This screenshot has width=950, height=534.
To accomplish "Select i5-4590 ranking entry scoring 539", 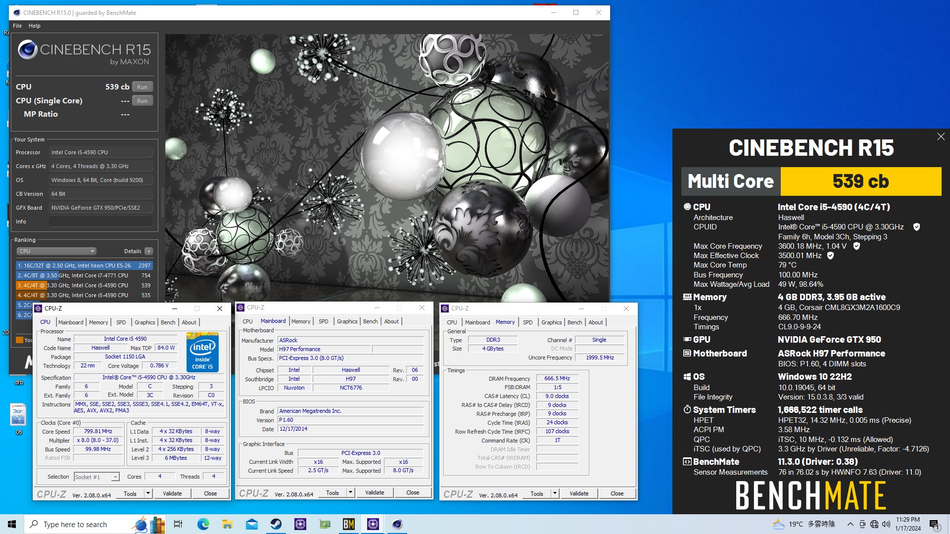I will point(84,285).
